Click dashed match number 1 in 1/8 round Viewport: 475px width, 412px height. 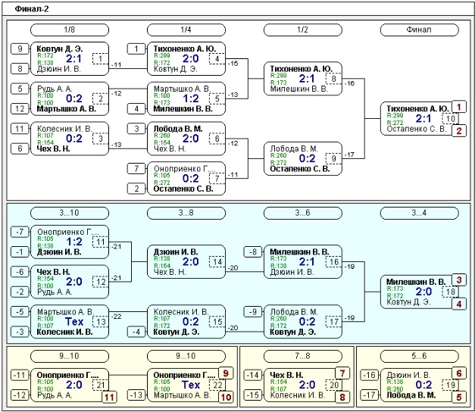pos(100,58)
